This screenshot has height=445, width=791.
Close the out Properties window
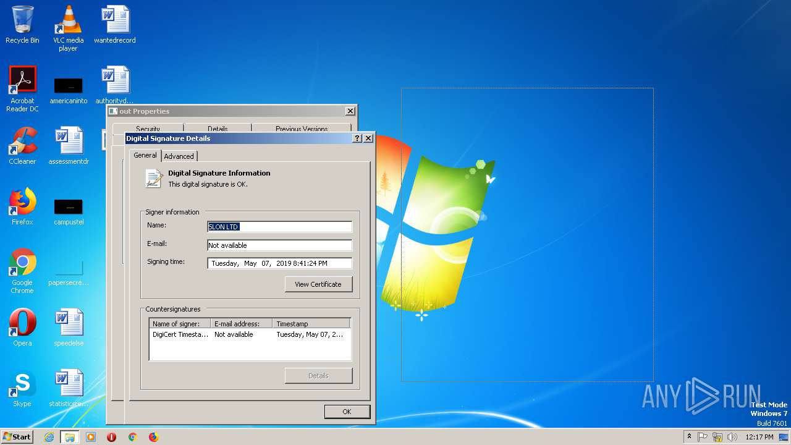click(350, 111)
